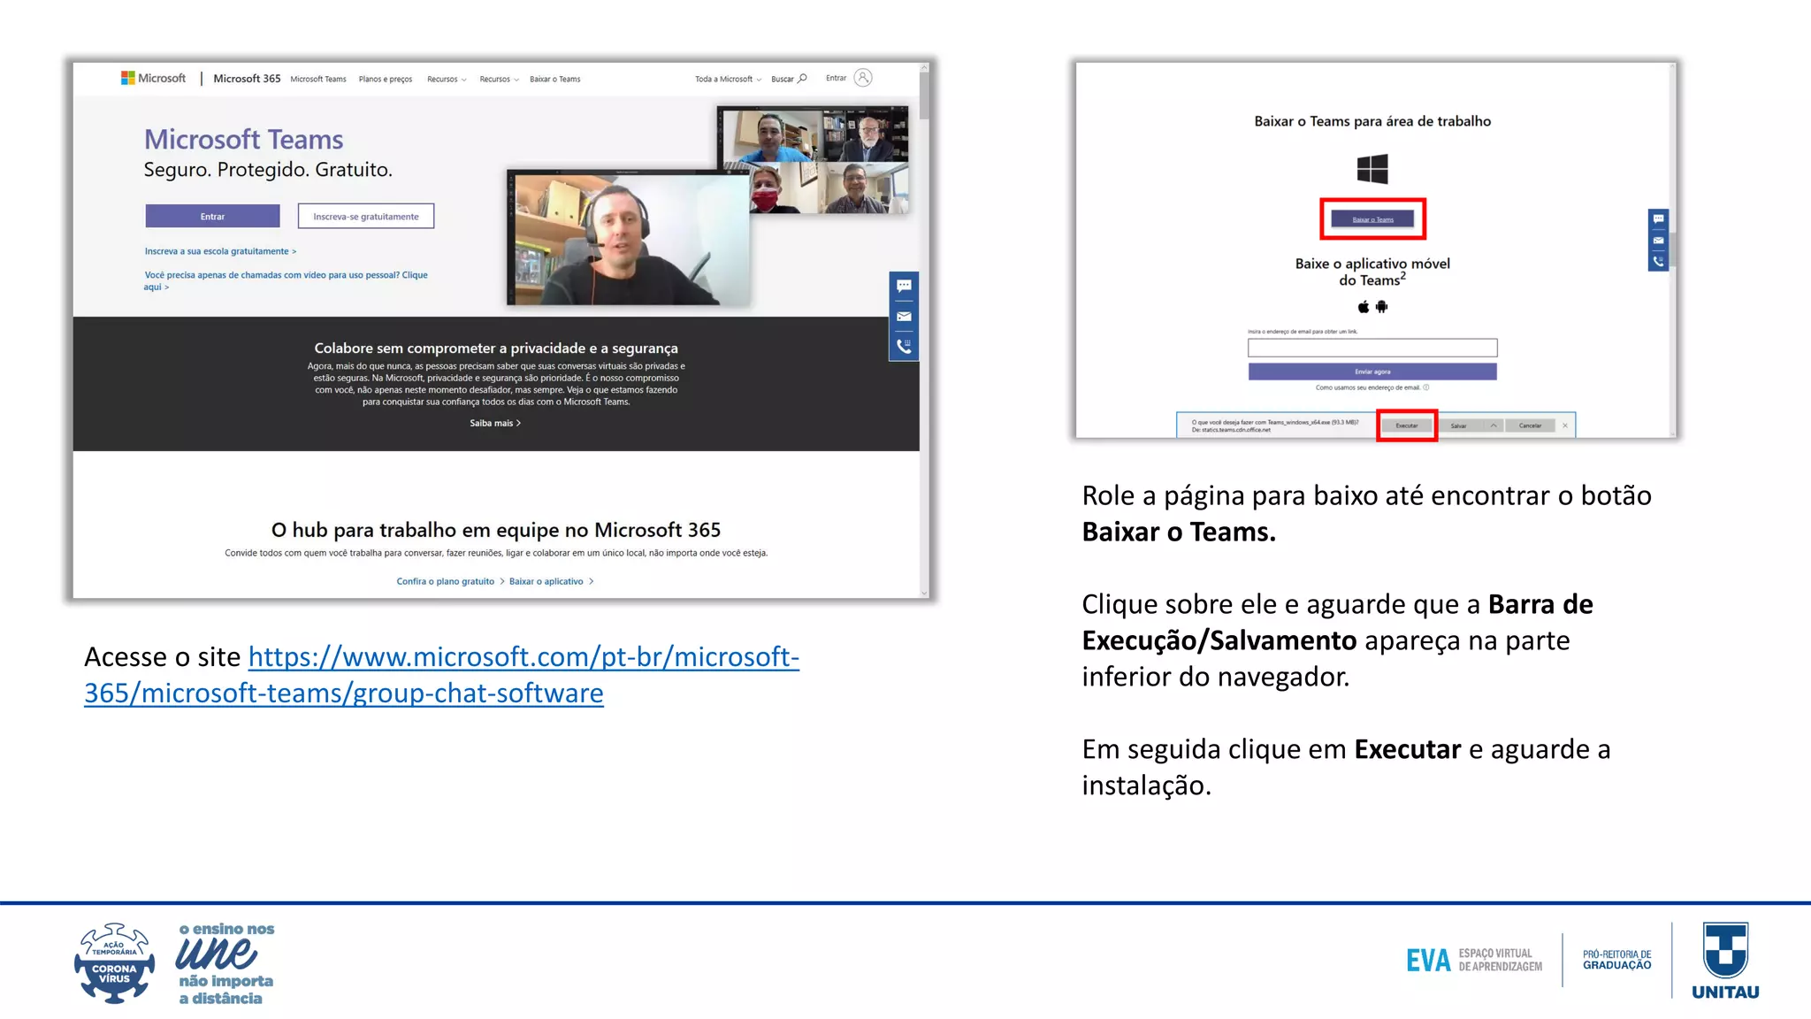
Task: Select Baixar o Teams in the nav bar
Action: [555, 80]
